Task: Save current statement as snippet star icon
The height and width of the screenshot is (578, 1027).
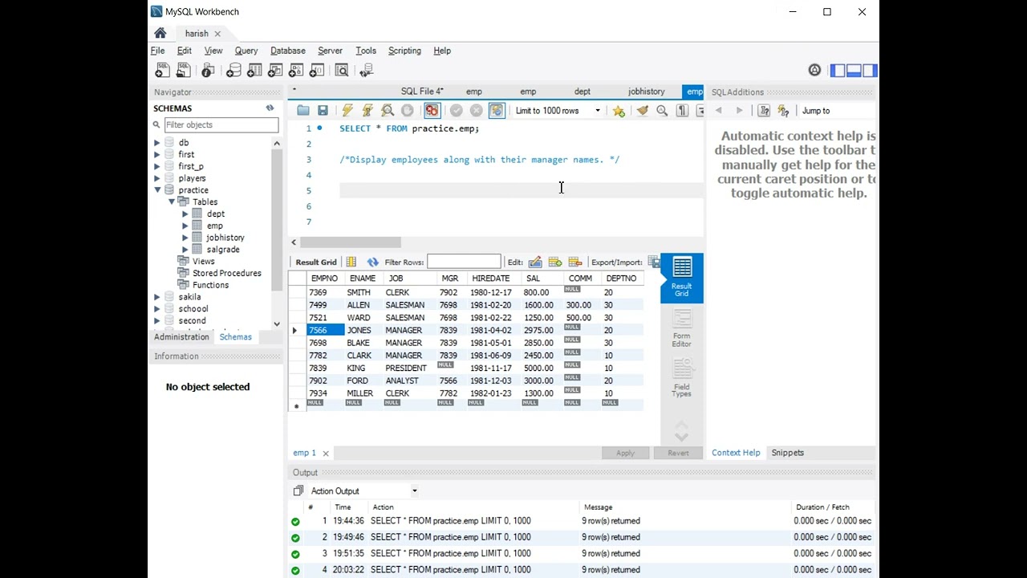Action: [619, 111]
